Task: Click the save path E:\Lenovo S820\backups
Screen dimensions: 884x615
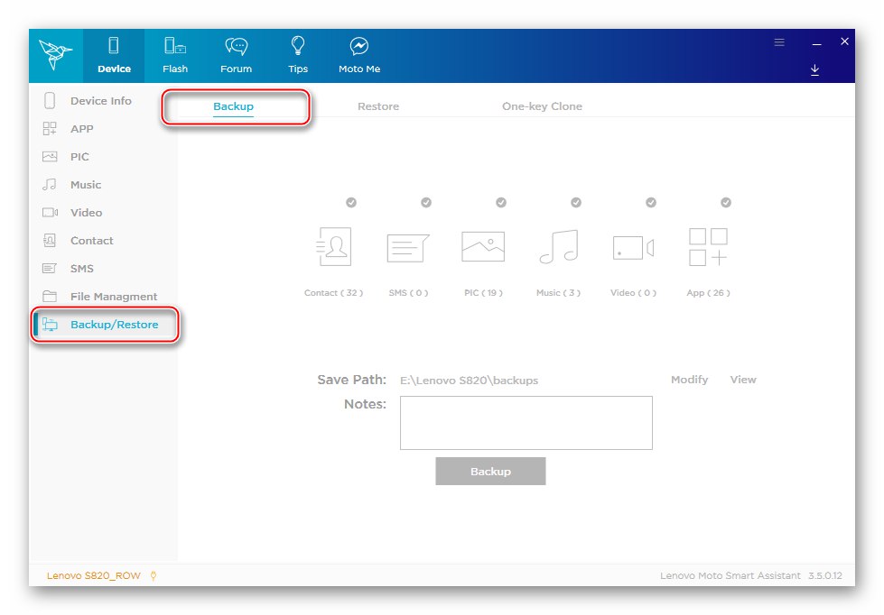Action: (x=469, y=381)
